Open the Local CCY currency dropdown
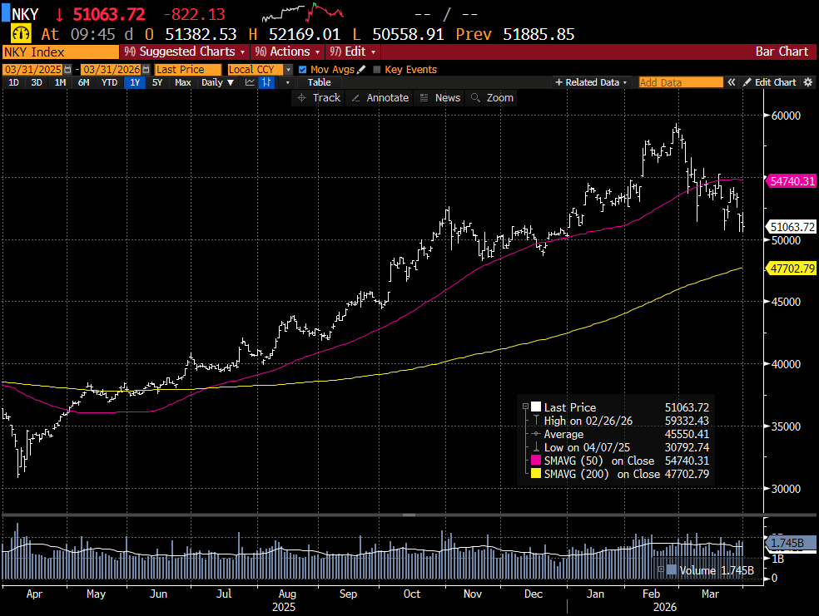 (x=289, y=70)
